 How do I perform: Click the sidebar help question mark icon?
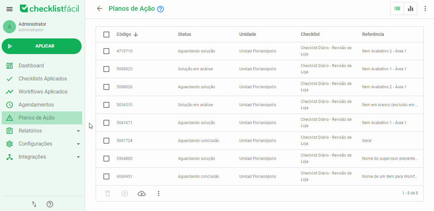click(50, 204)
